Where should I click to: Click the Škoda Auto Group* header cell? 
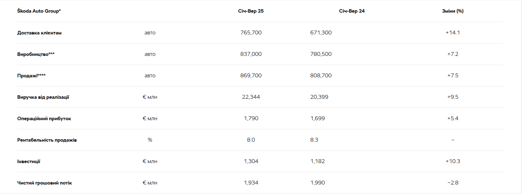pos(39,11)
